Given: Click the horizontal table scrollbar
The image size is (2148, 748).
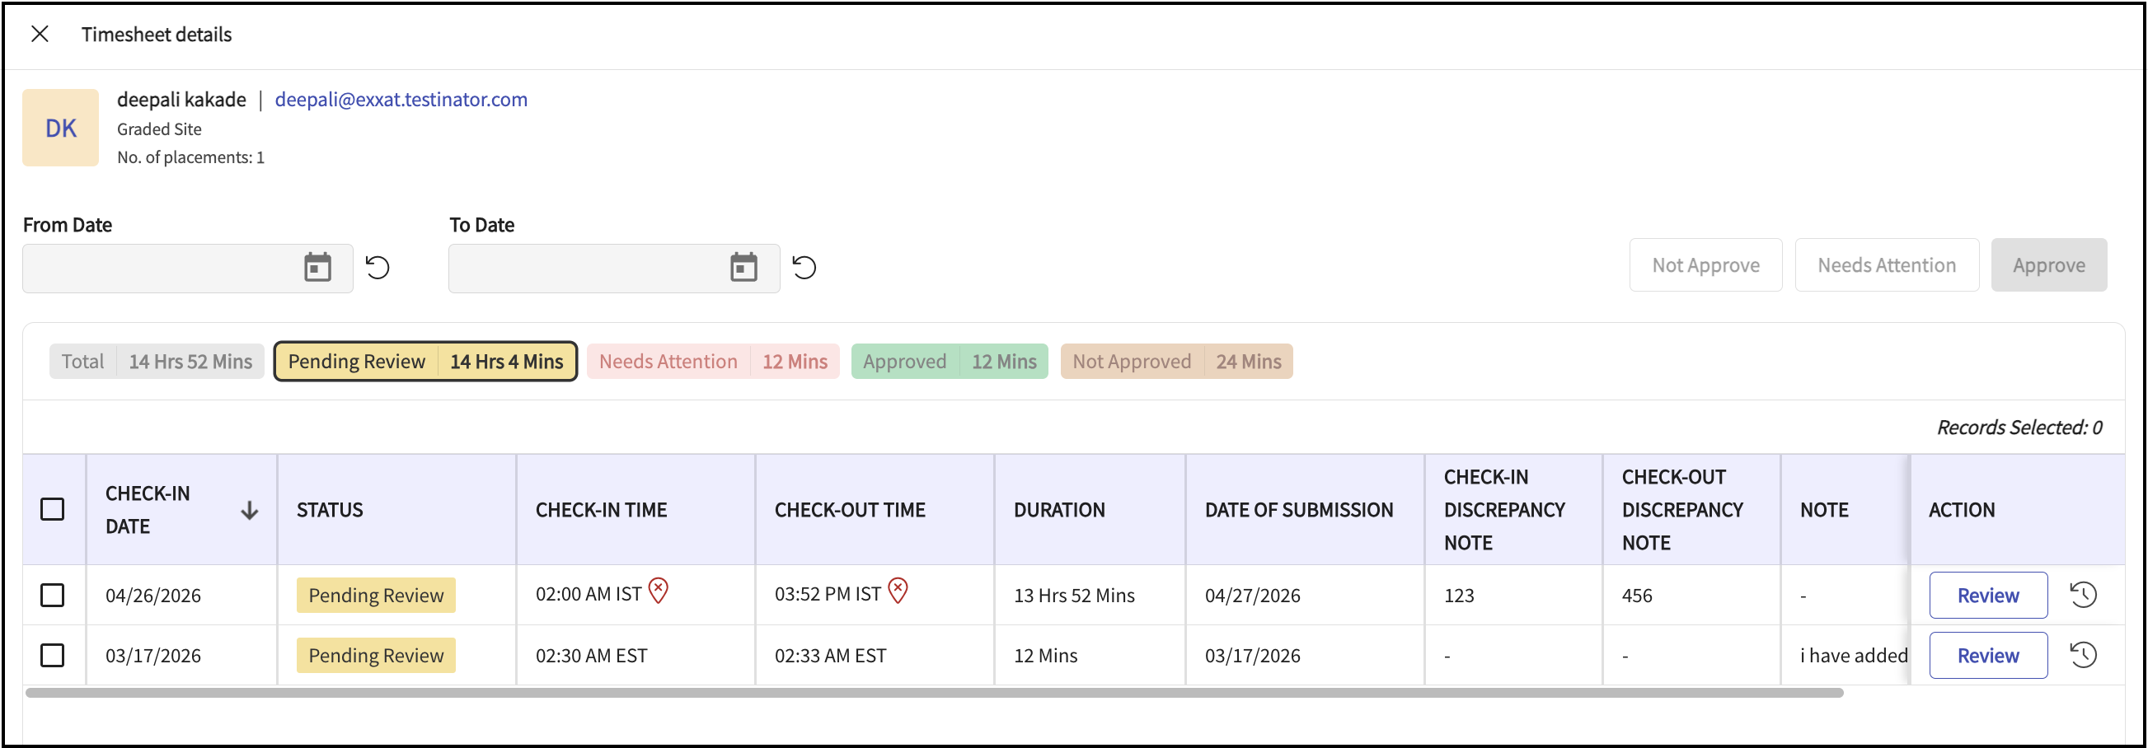Looking at the screenshot, I should point(934,692).
